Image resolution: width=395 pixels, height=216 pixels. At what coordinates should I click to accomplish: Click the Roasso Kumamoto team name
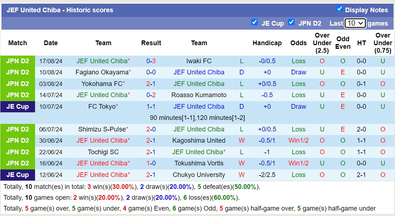[x=199, y=95]
